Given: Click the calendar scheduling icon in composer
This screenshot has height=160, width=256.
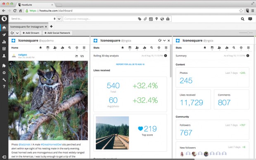Looking at the screenshot, I should [x=151, y=19].
